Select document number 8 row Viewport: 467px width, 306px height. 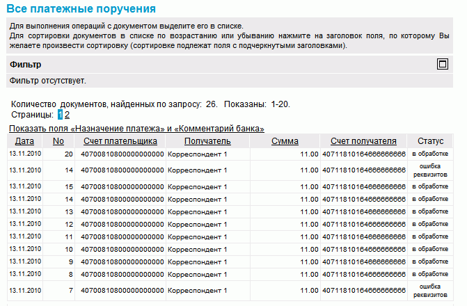point(230,274)
